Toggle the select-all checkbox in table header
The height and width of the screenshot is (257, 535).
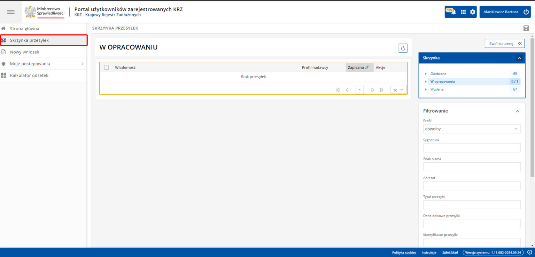pos(107,68)
